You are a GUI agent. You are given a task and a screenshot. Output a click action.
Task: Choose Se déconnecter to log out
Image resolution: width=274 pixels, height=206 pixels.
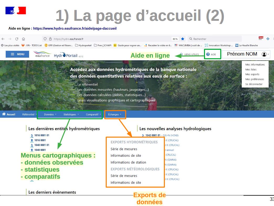tap(254, 84)
